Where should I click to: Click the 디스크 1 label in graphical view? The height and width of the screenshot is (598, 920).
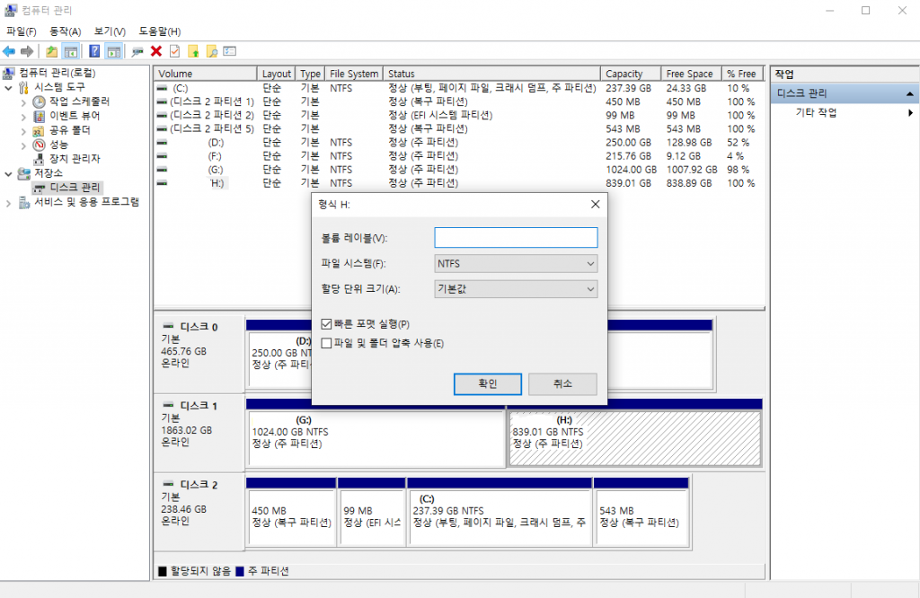point(199,406)
